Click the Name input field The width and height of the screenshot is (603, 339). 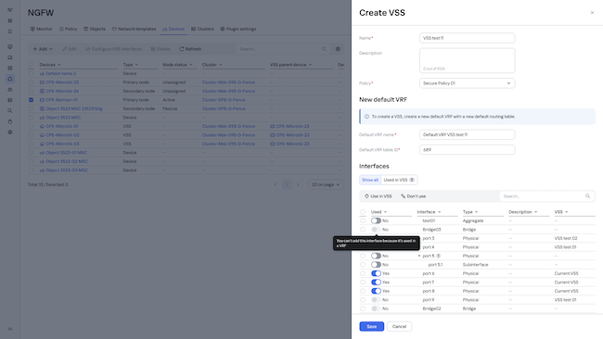[x=467, y=38]
